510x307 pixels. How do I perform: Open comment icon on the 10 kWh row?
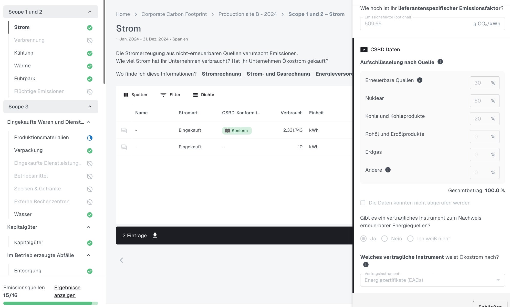point(124,147)
